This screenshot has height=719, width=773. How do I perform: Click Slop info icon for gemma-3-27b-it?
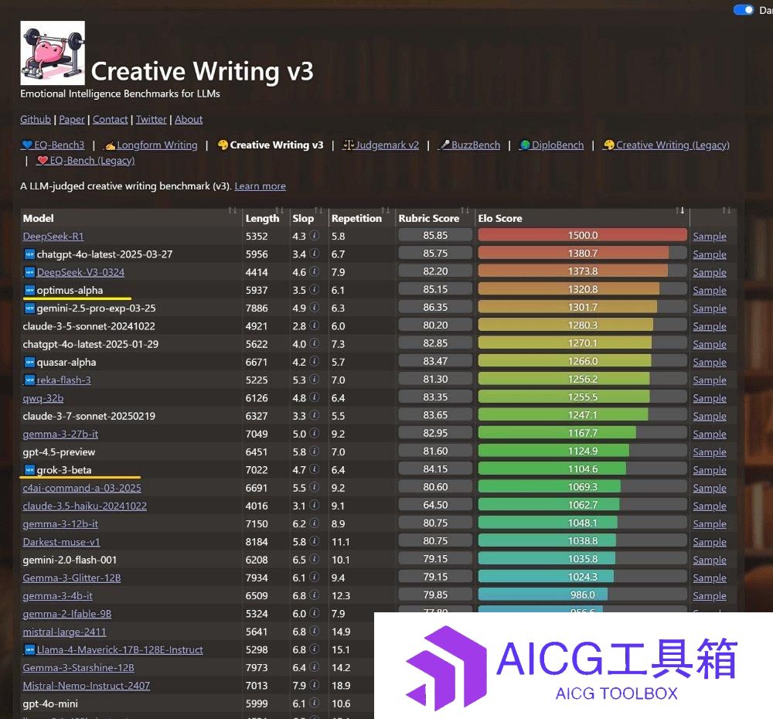[x=315, y=434]
